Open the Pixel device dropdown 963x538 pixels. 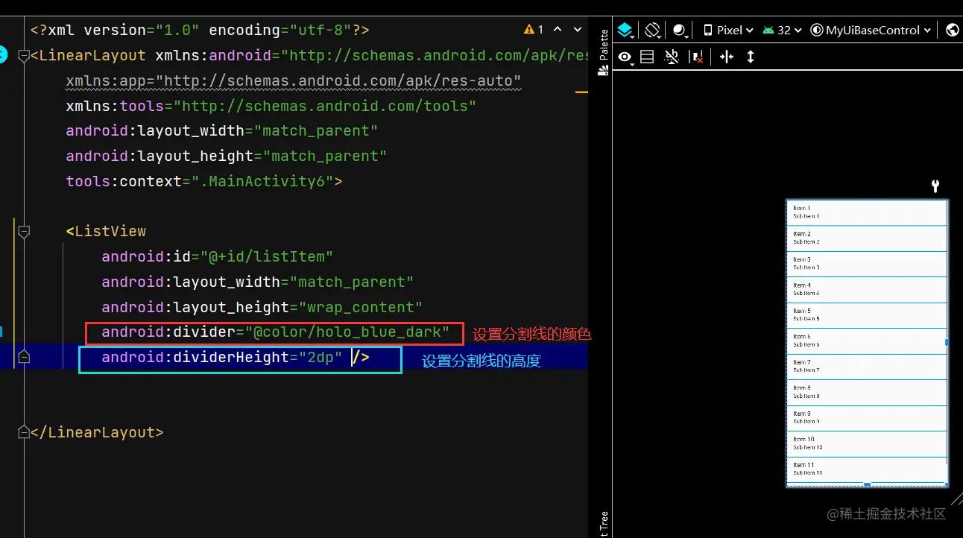pyautogui.click(x=727, y=31)
